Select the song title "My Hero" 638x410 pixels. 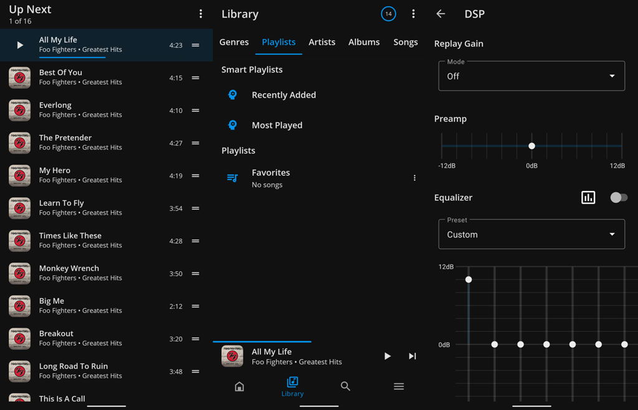tap(55, 170)
